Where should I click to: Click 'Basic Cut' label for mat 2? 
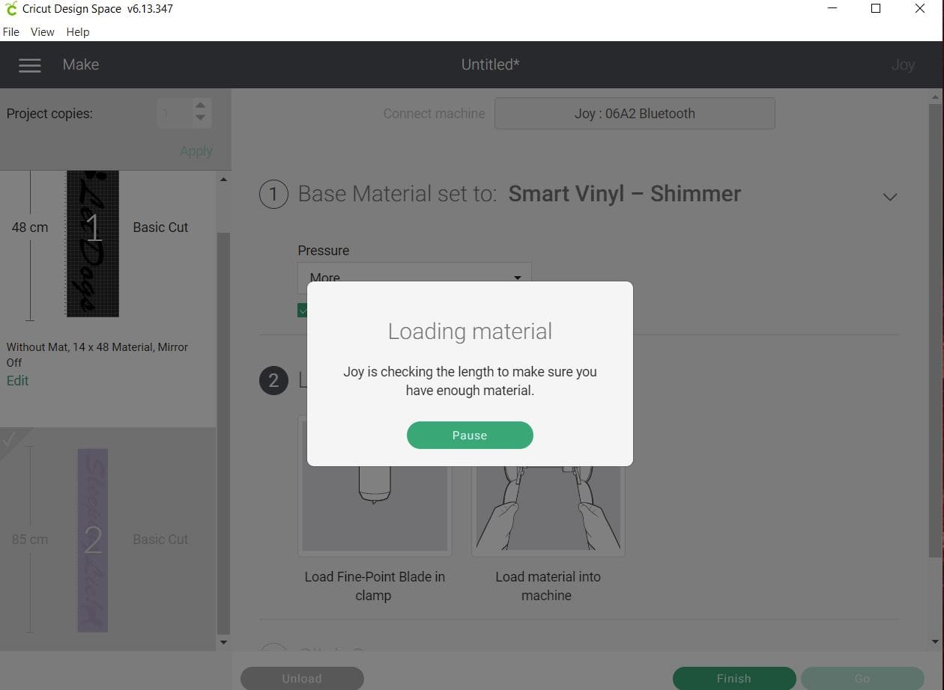[x=160, y=540]
